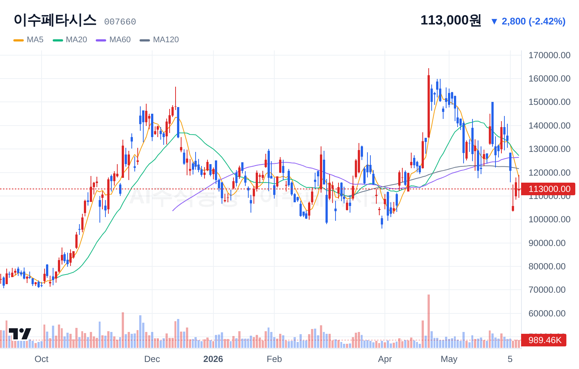Click the Dec label on the time axis
This screenshot has height=369, width=579.
[x=152, y=359]
